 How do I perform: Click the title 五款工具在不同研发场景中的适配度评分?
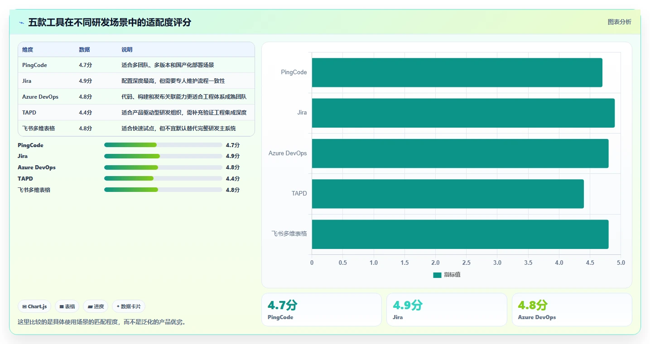(x=110, y=23)
